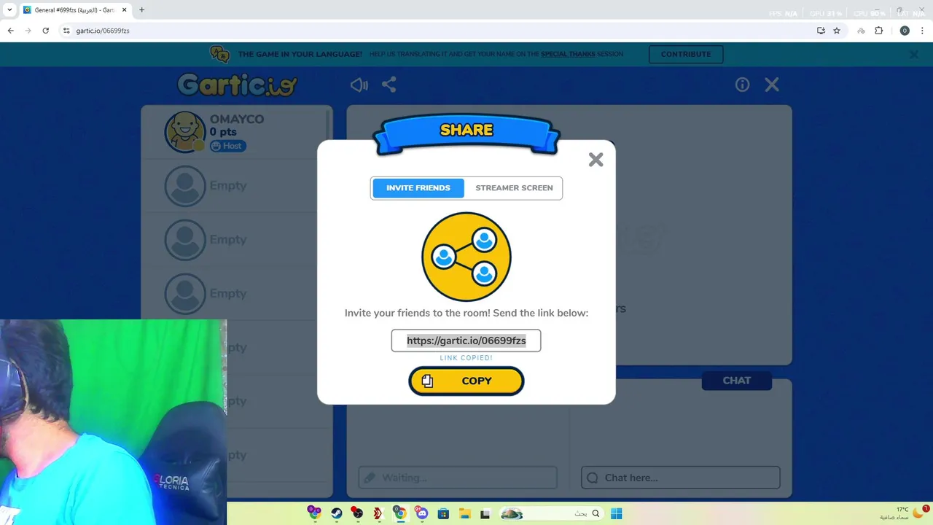Viewport: 933px width, 525px height.
Task: Switch to Chrome in the taskbar
Action: point(400,513)
